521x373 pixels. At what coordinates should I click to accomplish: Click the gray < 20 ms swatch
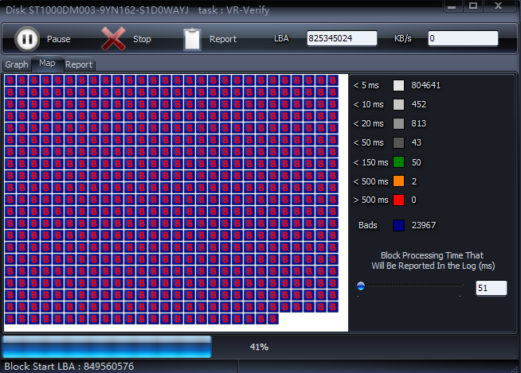(398, 123)
